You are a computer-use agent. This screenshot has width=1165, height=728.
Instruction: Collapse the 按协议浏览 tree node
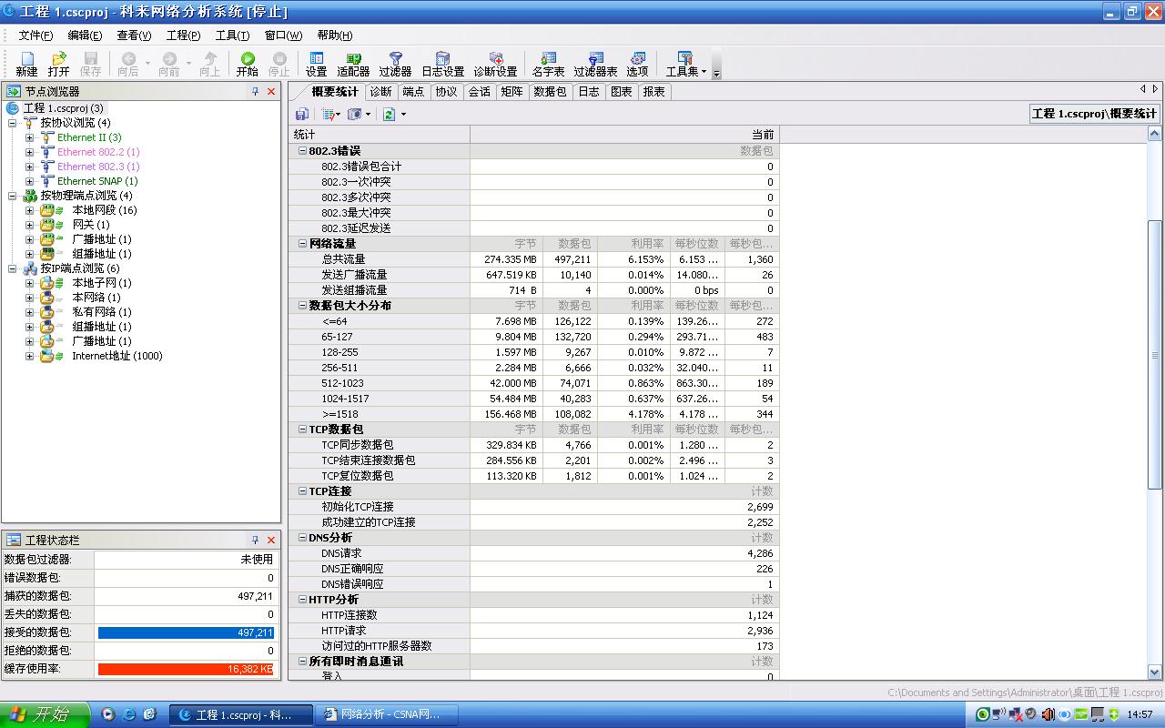pos(13,123)
